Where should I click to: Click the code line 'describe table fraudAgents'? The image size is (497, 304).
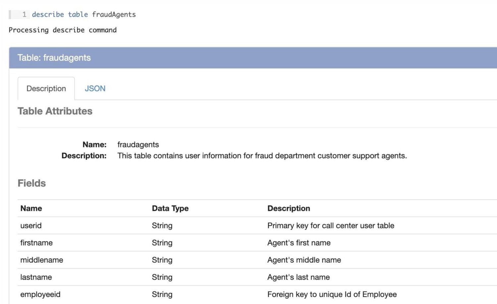pos(84,15)
